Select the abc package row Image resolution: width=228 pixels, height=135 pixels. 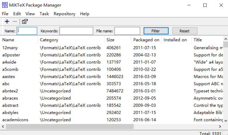coord(111,84)
